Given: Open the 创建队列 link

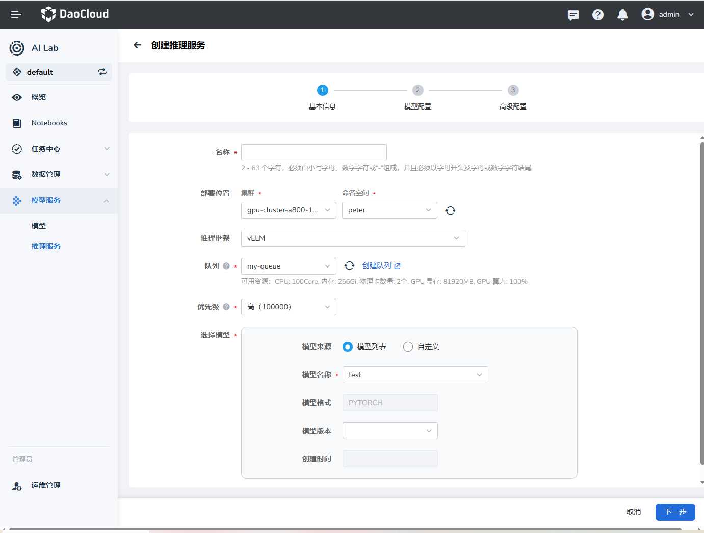Looking at the screenshot, I should click(381, 265).
